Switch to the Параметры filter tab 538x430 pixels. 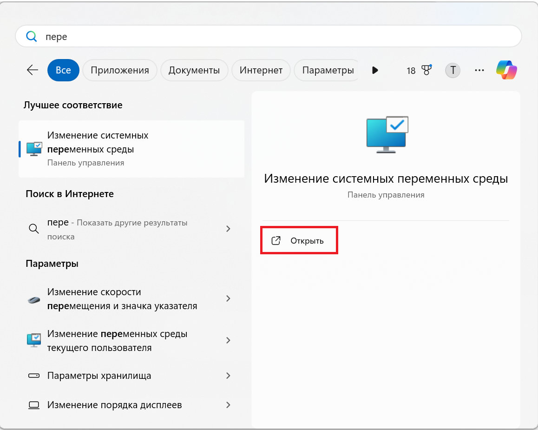click(x=326, y=70)
